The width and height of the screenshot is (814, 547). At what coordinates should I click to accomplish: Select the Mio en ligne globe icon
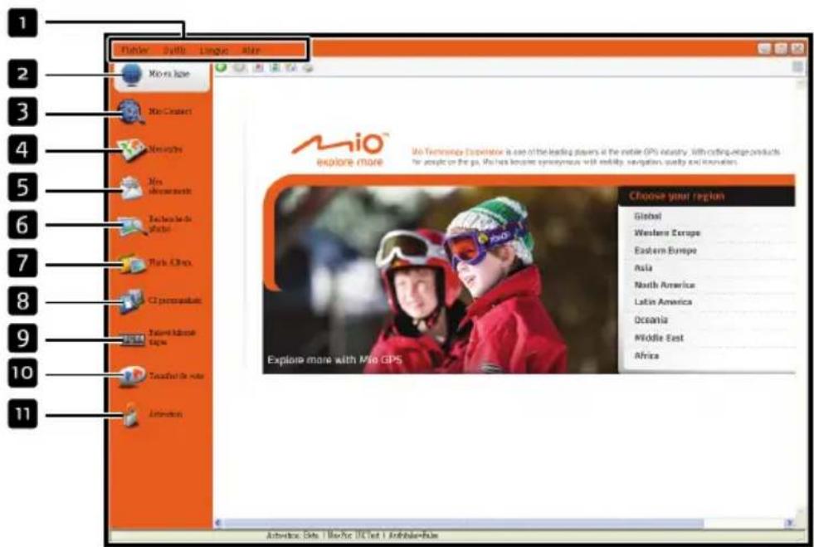[132, 75]
